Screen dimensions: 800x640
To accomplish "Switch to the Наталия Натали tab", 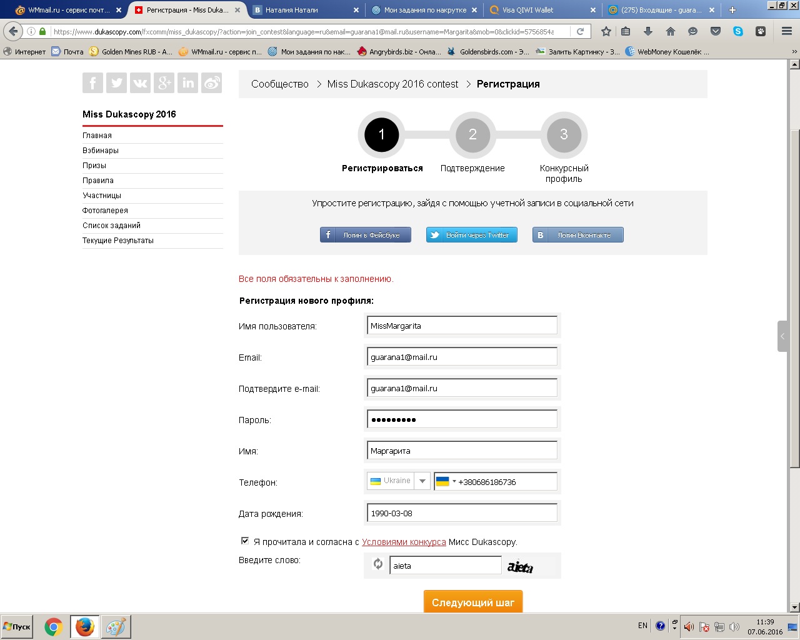I will click(306, 10).
